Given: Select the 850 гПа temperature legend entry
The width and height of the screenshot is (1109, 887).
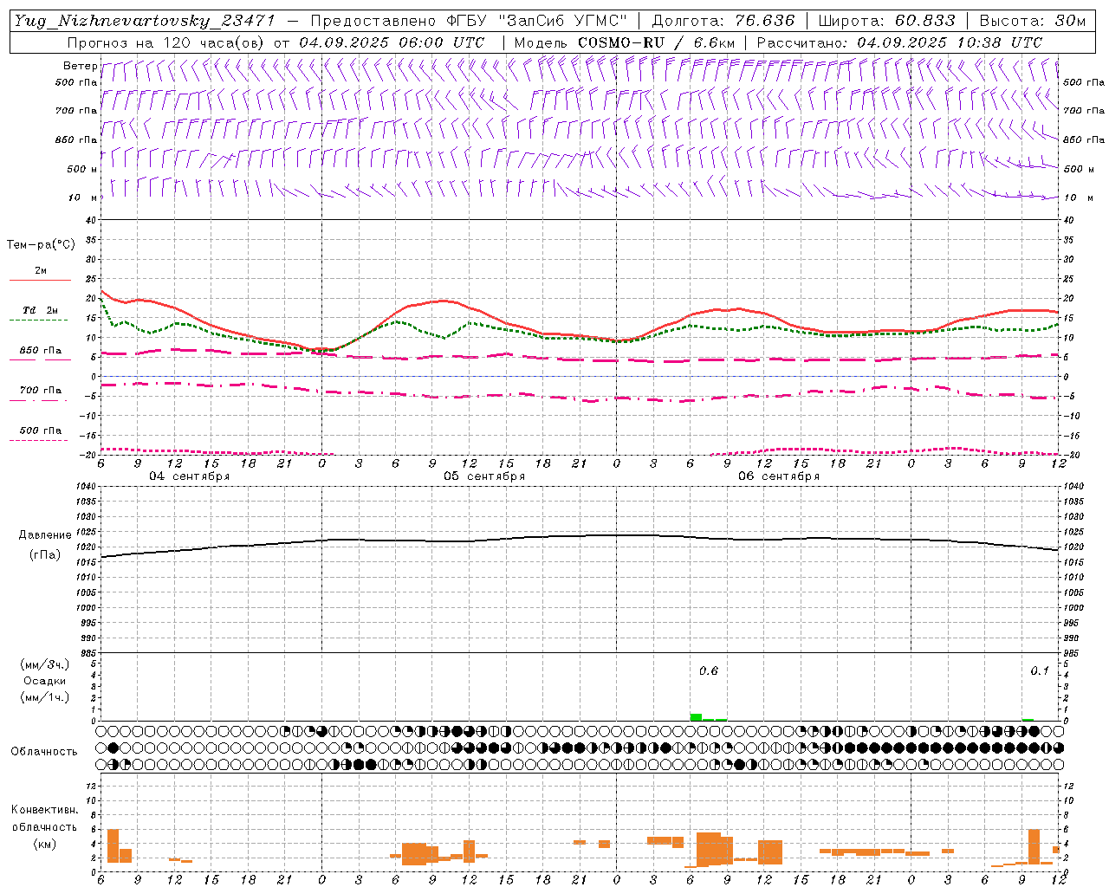Looking at the screenshot, I should [x=40, y=355].
